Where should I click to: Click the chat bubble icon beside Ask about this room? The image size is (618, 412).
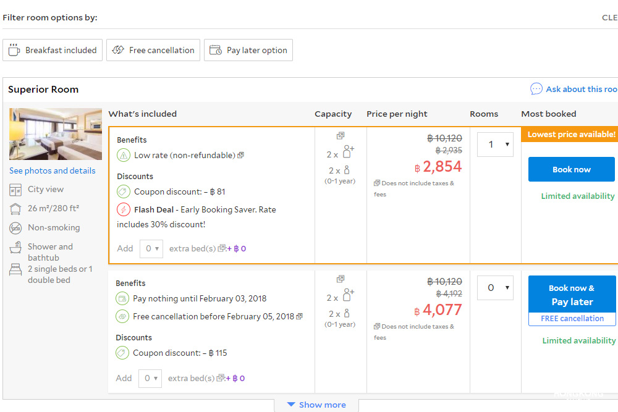[536, 89]
